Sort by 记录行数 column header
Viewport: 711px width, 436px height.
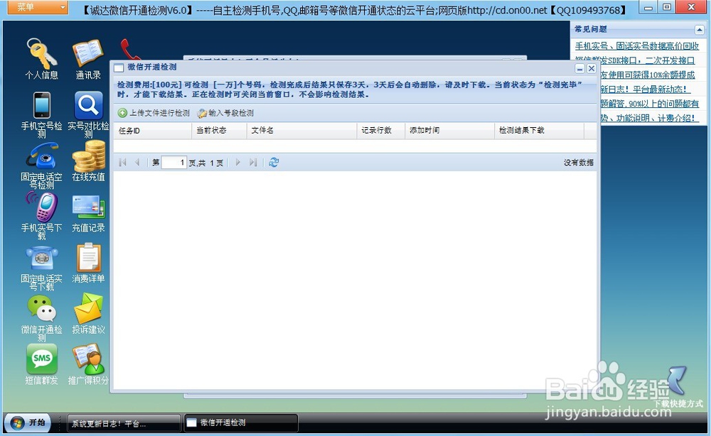tap(380, 131)
